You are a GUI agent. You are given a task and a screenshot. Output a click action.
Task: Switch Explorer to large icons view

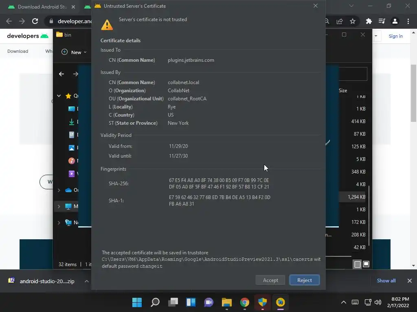(x=366, y=264)
